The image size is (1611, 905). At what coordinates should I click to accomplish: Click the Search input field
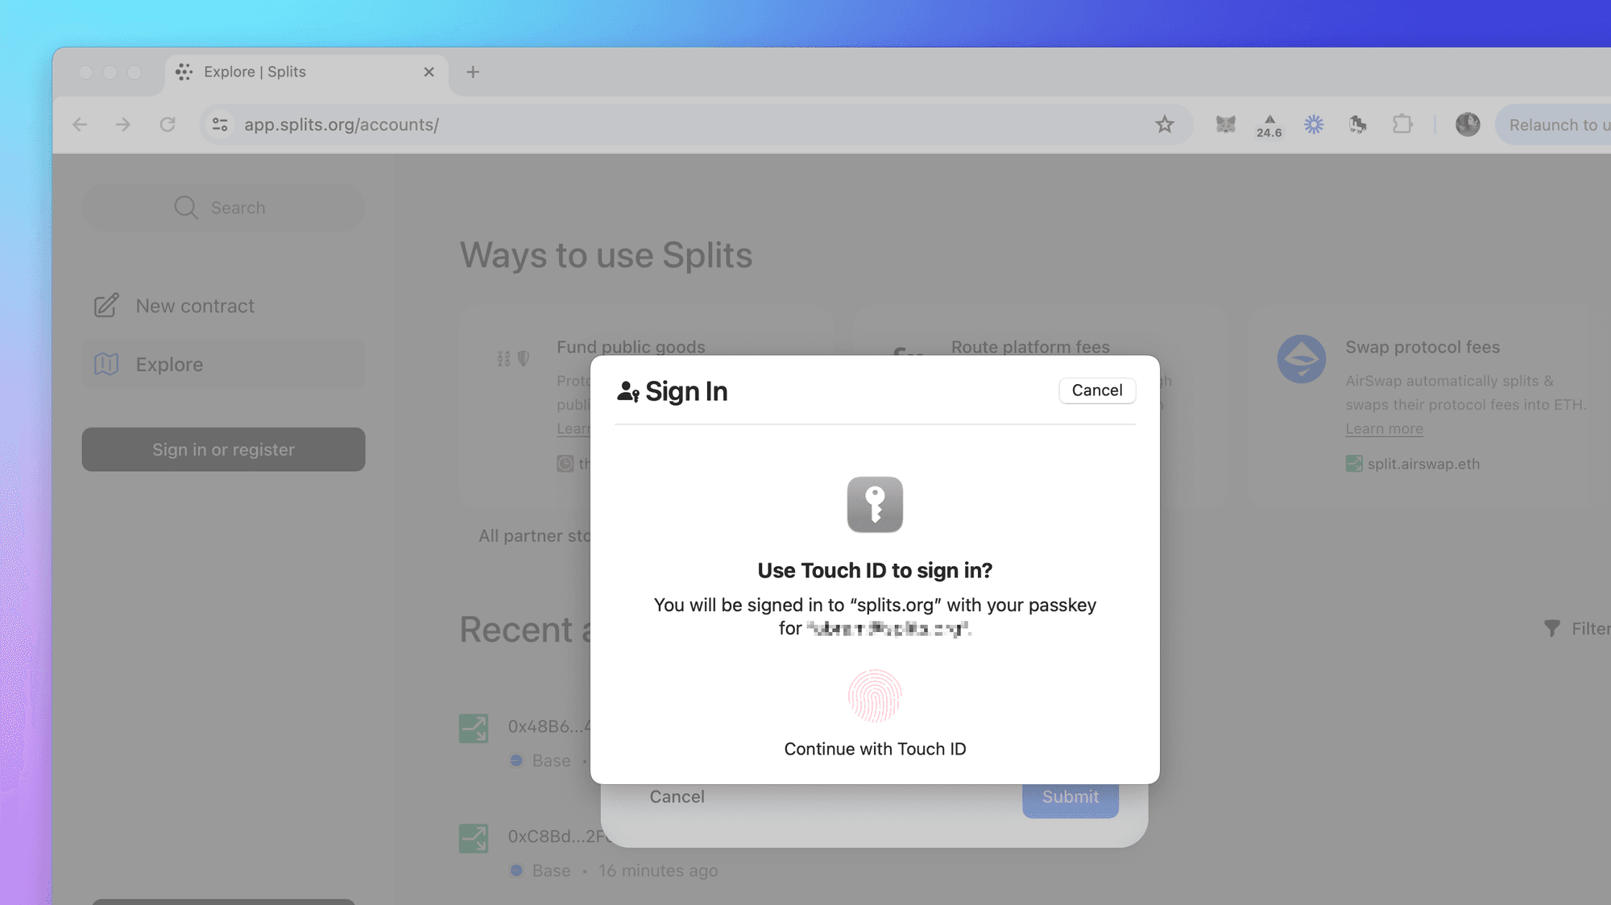(222, 208)
